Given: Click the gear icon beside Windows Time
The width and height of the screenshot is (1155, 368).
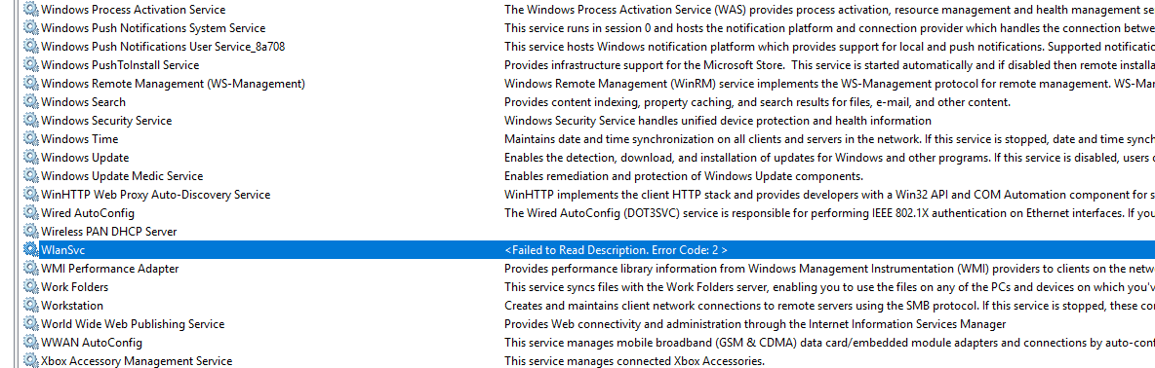Looking at the screenshot, I should pos(30,139).
